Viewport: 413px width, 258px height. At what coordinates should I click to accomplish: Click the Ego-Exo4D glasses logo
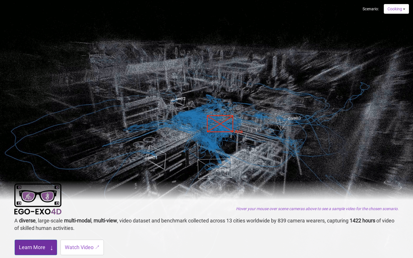click(x=38, y=195)
